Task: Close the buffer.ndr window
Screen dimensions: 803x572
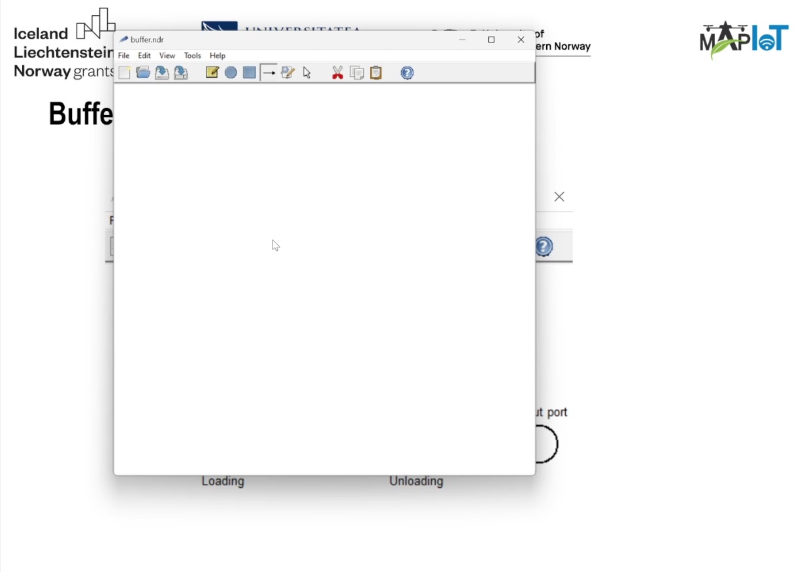Action: (x=521, y=39)
